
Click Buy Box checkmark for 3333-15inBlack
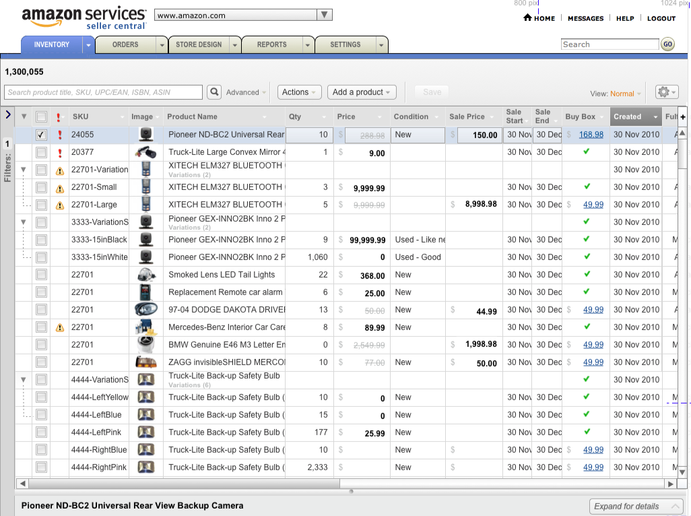(586, 239)
